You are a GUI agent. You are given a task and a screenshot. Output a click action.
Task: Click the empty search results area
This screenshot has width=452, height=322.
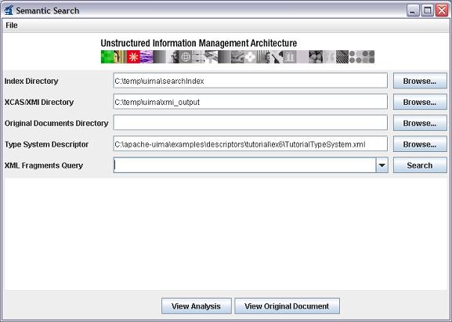coord(226,233)
